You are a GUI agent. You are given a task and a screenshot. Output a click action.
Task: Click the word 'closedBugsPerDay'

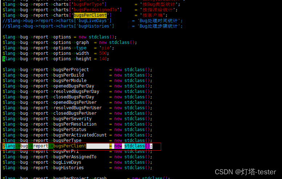coord(74,97)
